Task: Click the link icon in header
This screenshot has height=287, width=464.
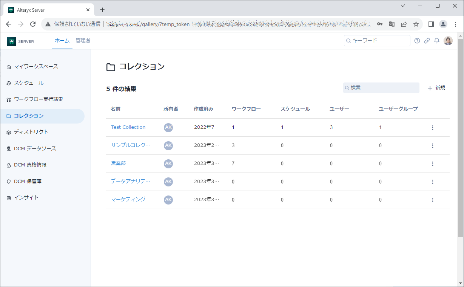Action: click(x=427, y=41)
